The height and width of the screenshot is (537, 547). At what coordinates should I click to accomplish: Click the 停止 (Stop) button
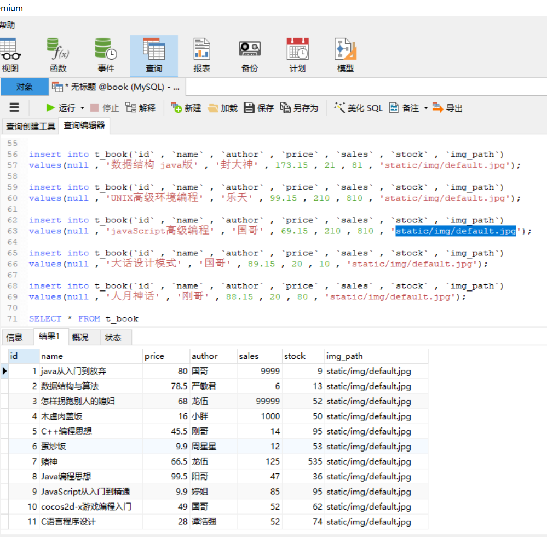[105, 108]
